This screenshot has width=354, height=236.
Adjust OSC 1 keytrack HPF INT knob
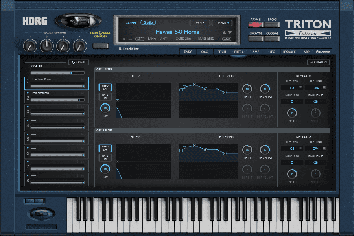coord(315,113)
